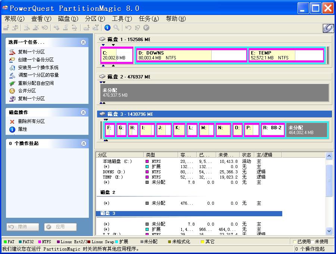Image resolution: width=336 pixels, height=254 pixels.
Task: Select the F: partition on disk 3
Action: tap(110, 130)
